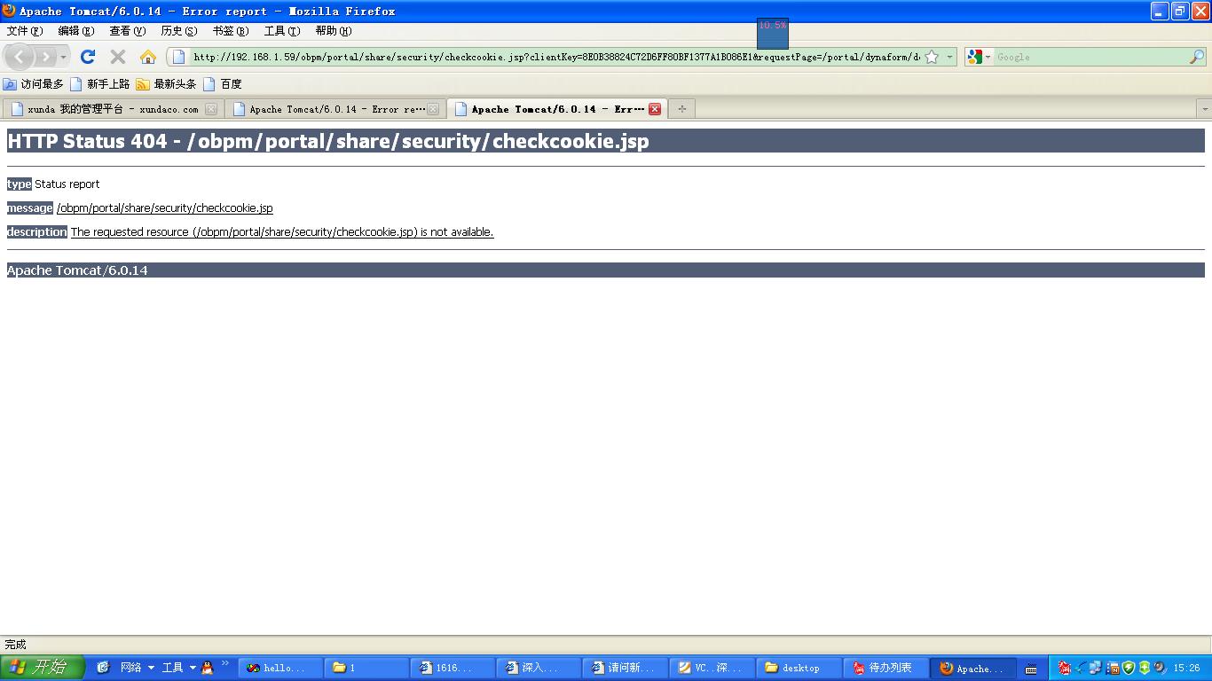The height and width of the screenshot is (681, 1212).
Task: Expand the 工具 dropdown in the taskbar
Action: (193, 668)
